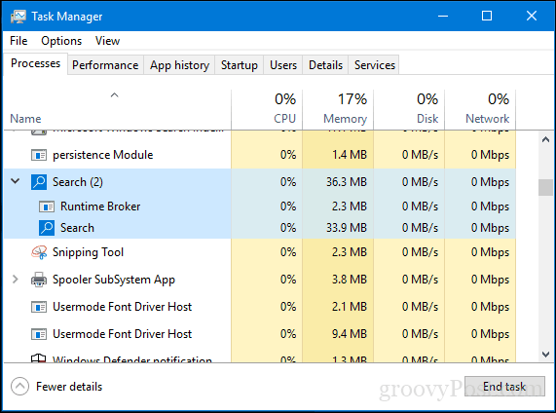
Task: Click icon of Usermode Font Driver Host 2.1 MB
Action: click(39, 307)
